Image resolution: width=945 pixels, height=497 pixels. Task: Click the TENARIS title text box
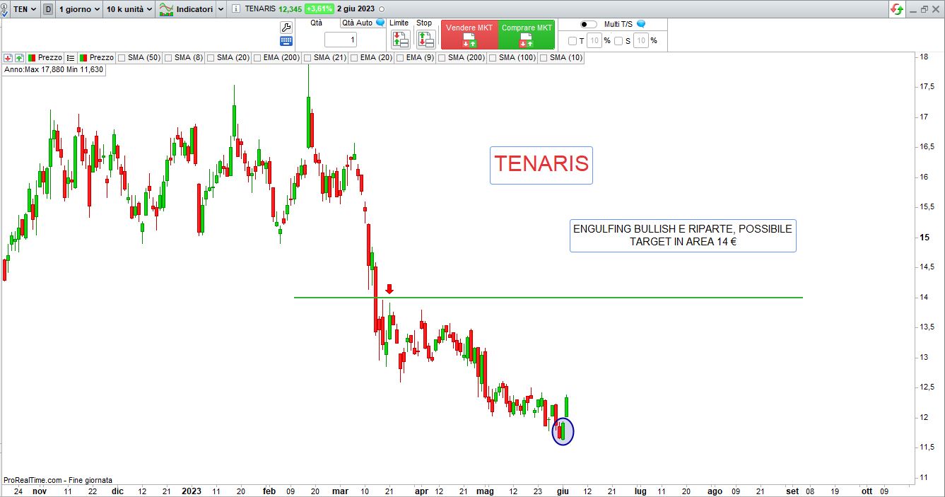tap(541, 165)
